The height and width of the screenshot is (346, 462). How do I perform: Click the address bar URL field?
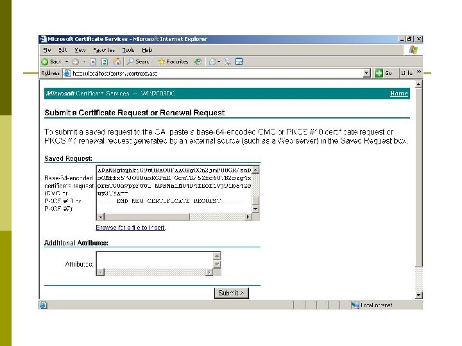(217, 73)
